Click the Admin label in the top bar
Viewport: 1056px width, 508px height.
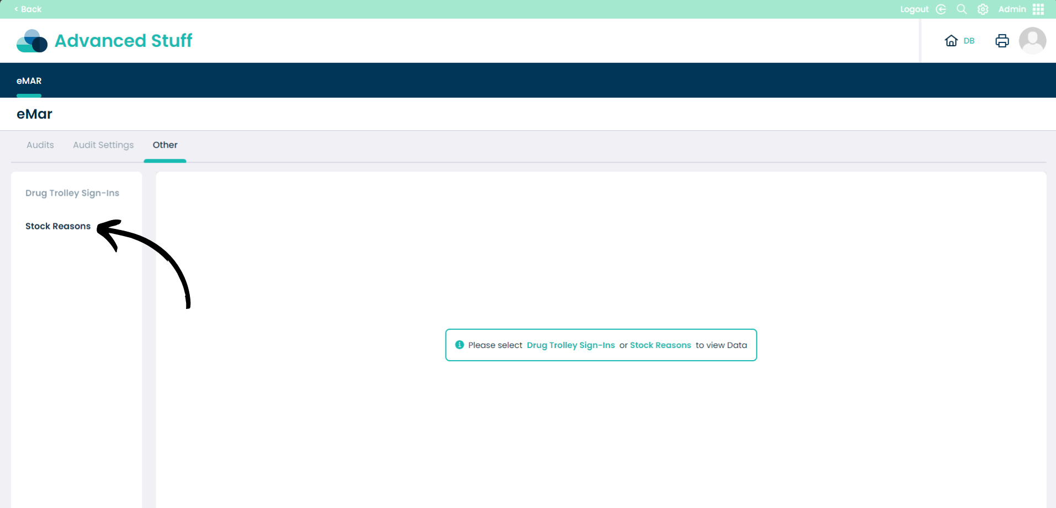pyautogui.click(x=1012, y=9)
